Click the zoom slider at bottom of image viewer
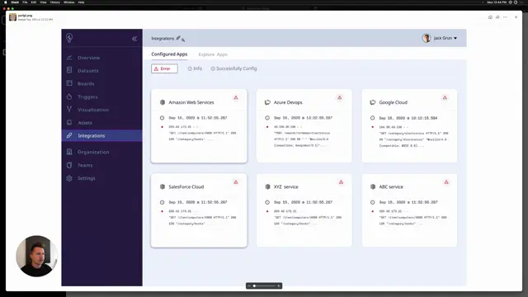Image resolution: width=528 pixels, height=297 pixels. (x=265, y=286)
